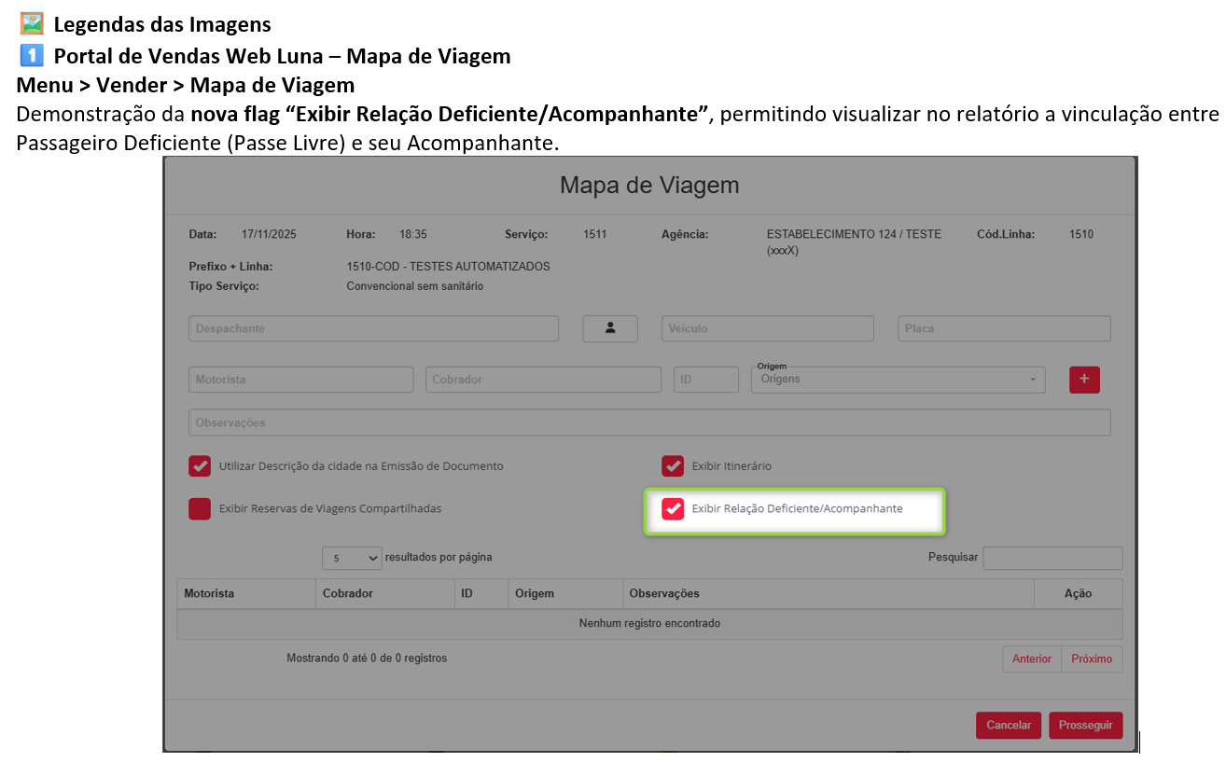Sort by Observações column header
Screen dimensions: 1226x762
tap(828, 594)
